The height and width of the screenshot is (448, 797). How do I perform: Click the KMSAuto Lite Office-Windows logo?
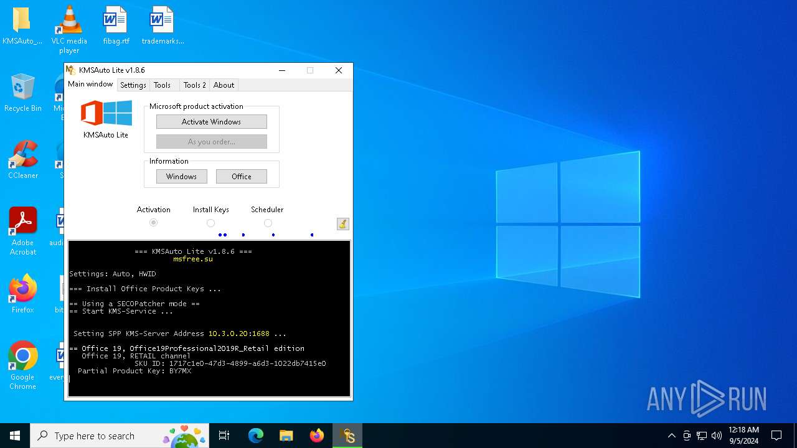click(x=106, y=113)
